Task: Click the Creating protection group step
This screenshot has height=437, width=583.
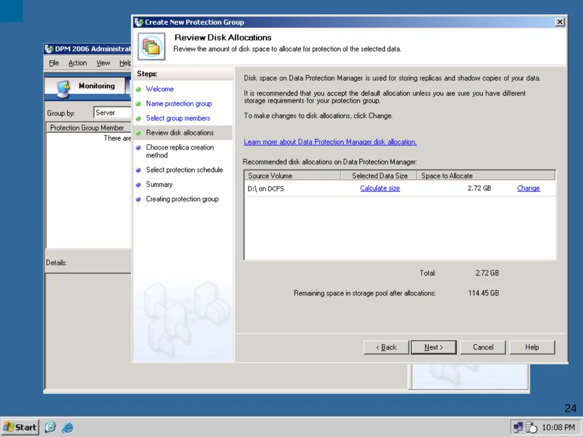Action: point(182,199)
